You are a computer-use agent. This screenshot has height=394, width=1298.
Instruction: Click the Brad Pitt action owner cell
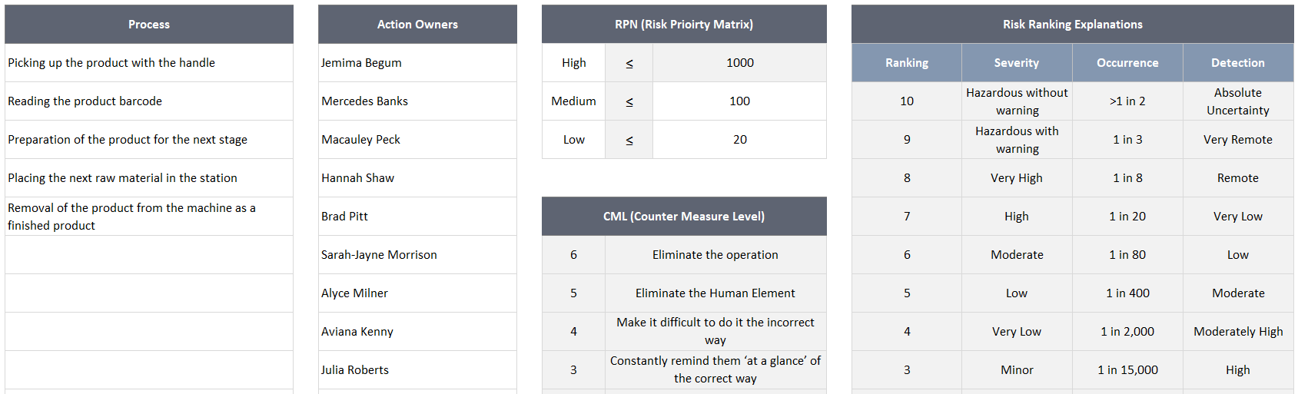pos(417,217)
